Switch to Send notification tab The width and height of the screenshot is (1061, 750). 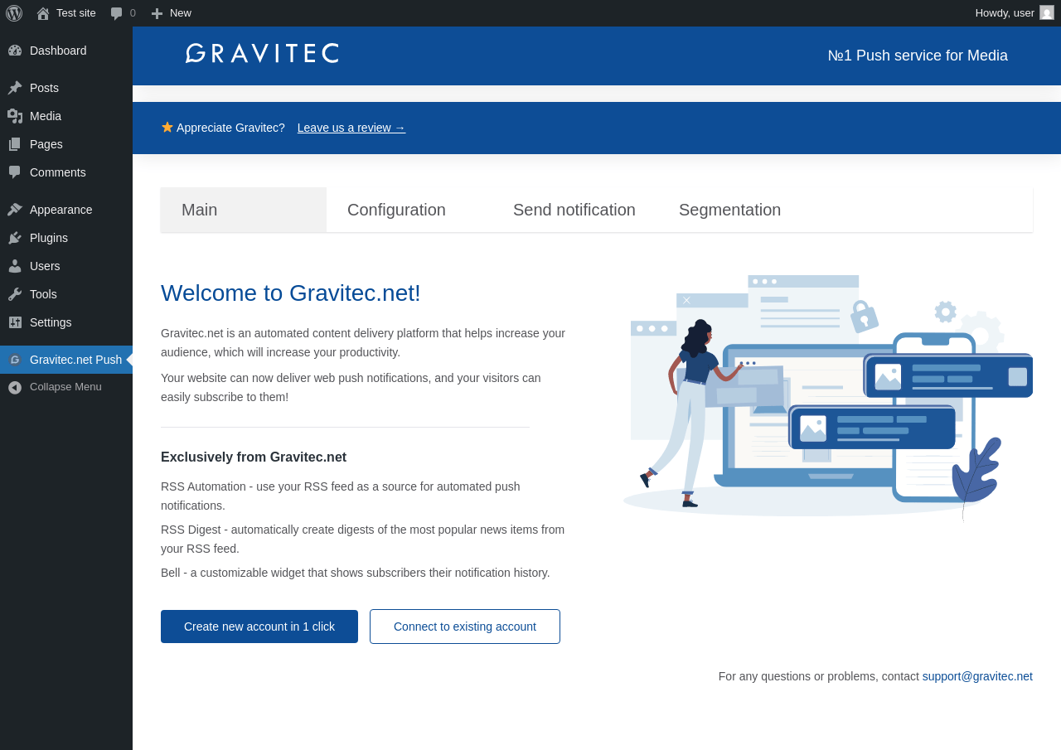pyautogui.click(x=575, y=210)
